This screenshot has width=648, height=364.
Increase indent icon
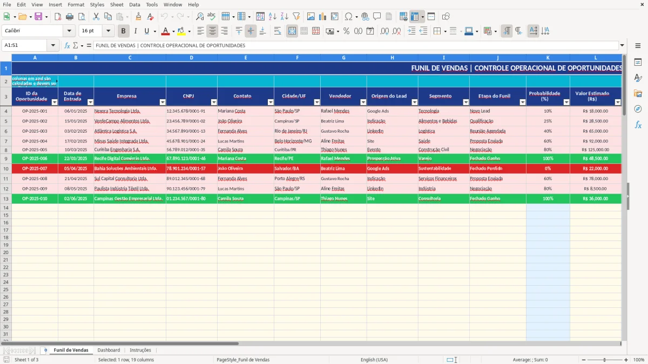click(411, 31)
